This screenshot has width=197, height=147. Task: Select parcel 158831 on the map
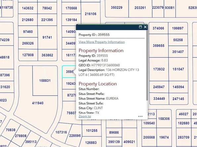pos(45,80)
